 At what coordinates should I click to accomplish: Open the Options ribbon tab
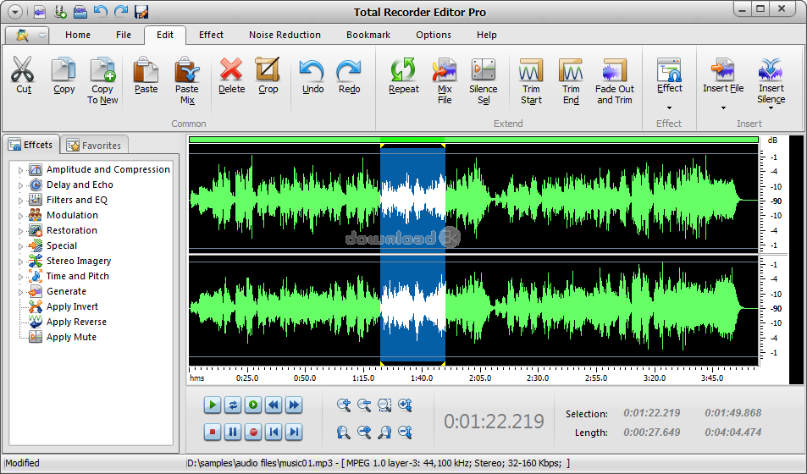434,35
